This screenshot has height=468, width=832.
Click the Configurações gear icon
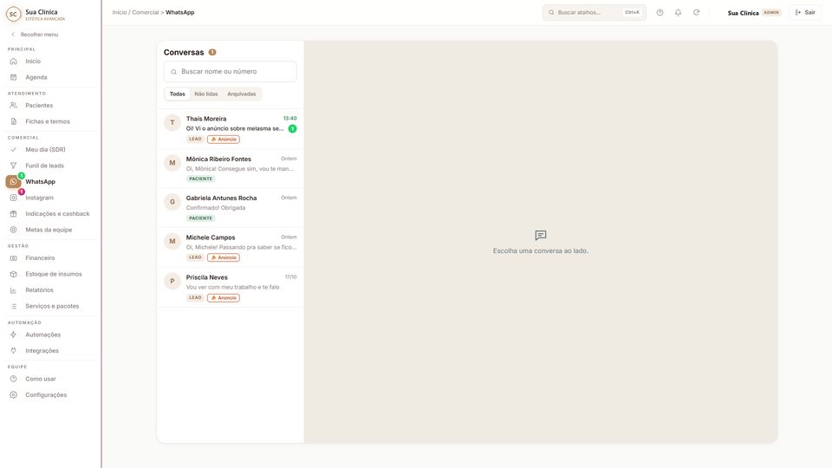pyautogui.click(x=13, y=394)
